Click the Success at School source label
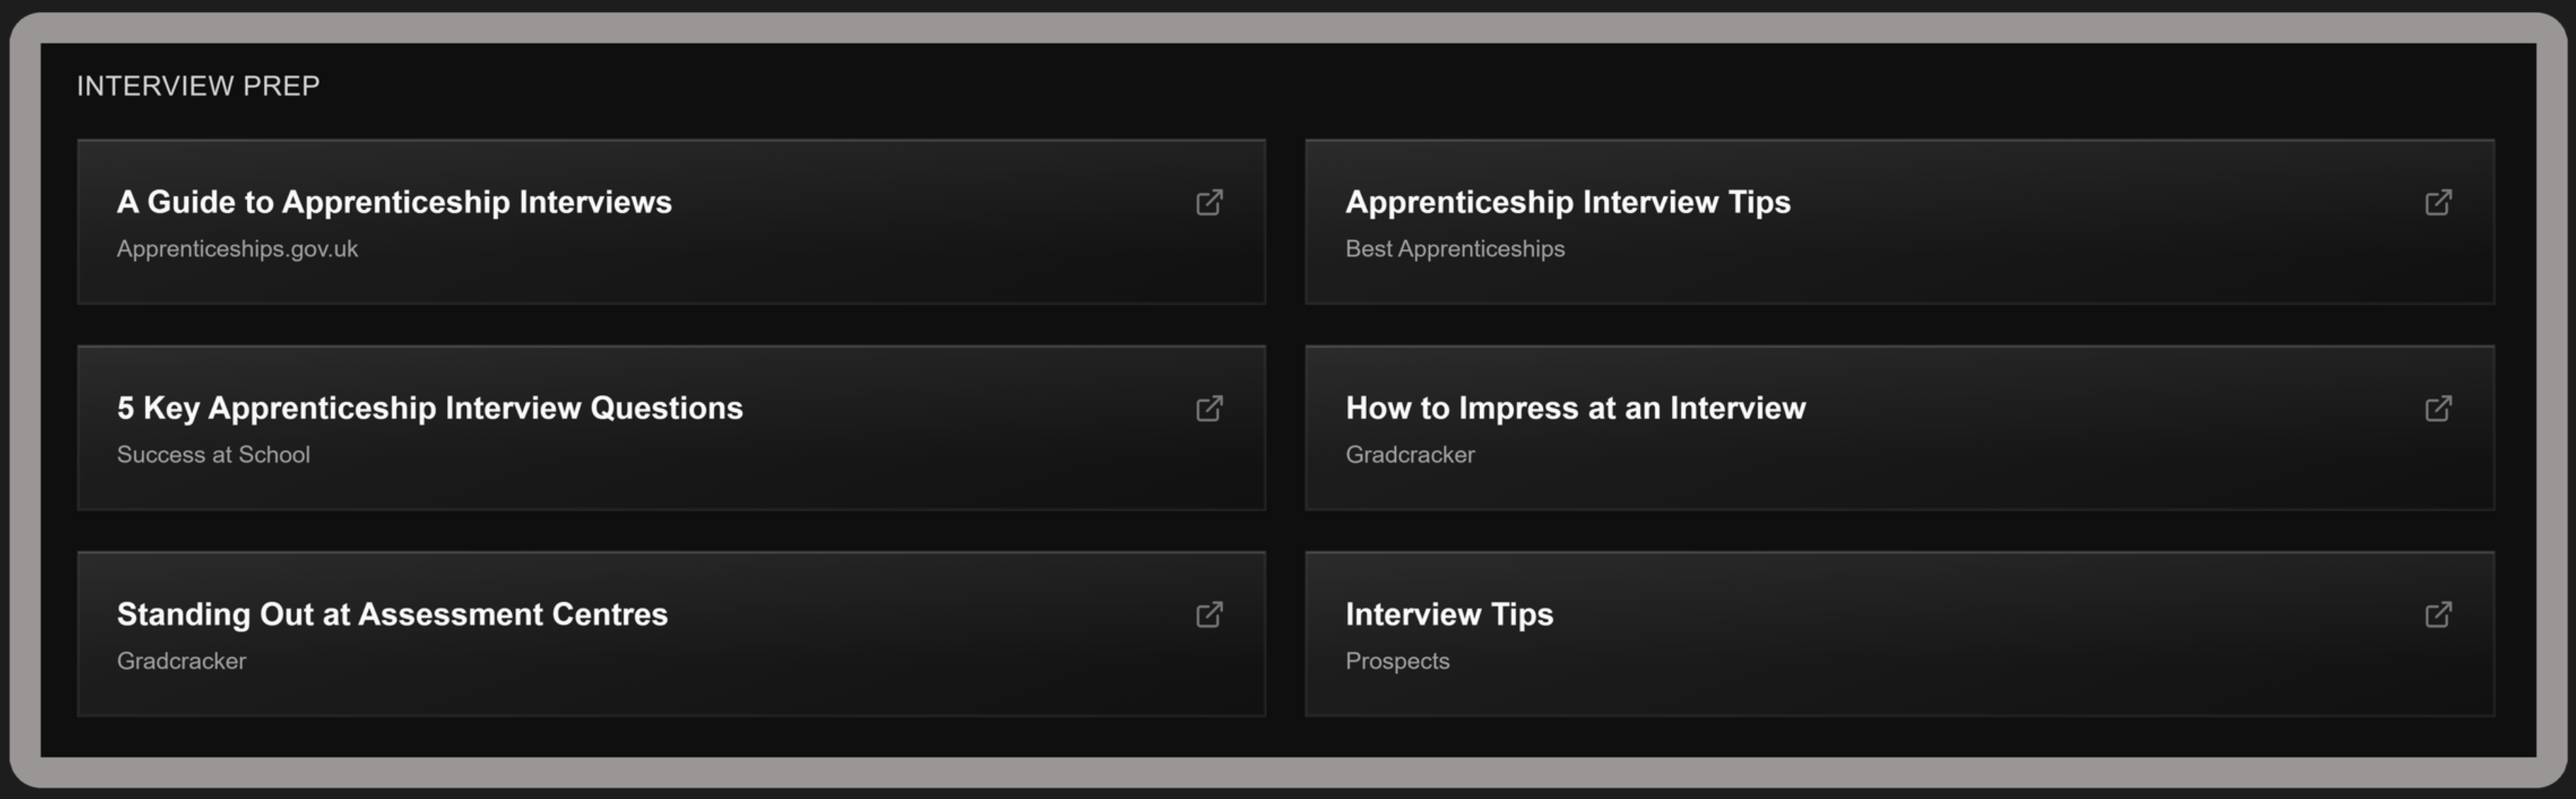Viewport: 2576px width, 799px height. pyautogui.click(x=213, y=455)
